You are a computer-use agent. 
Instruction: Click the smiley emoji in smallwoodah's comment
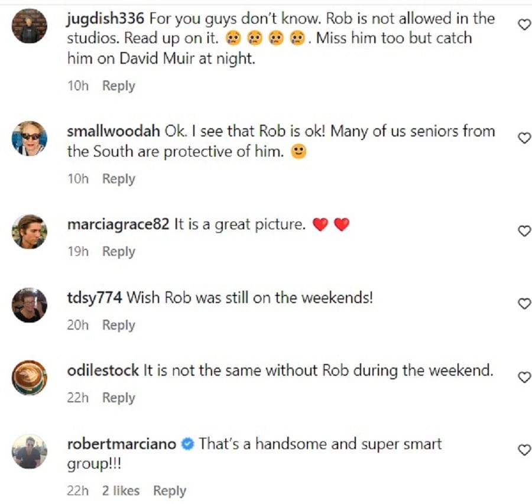(299, 151)
